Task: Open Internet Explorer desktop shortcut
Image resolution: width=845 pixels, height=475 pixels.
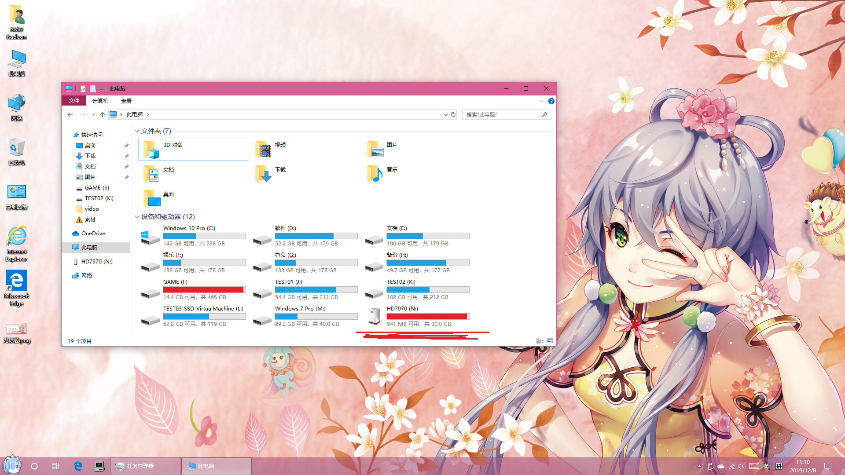Action: click(17, 244)
